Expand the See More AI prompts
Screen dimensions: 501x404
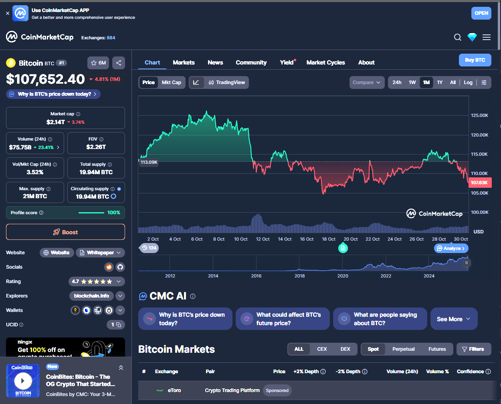click(x=453, y=319)
